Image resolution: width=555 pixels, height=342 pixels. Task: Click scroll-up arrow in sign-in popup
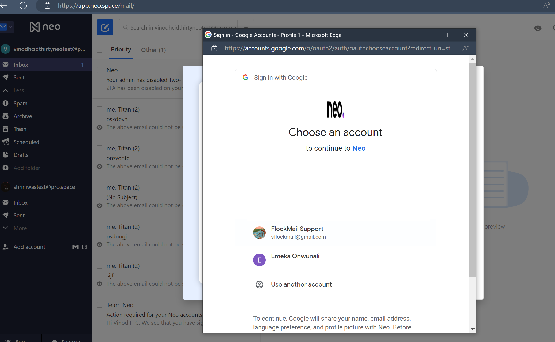click(x=472, y=59)
